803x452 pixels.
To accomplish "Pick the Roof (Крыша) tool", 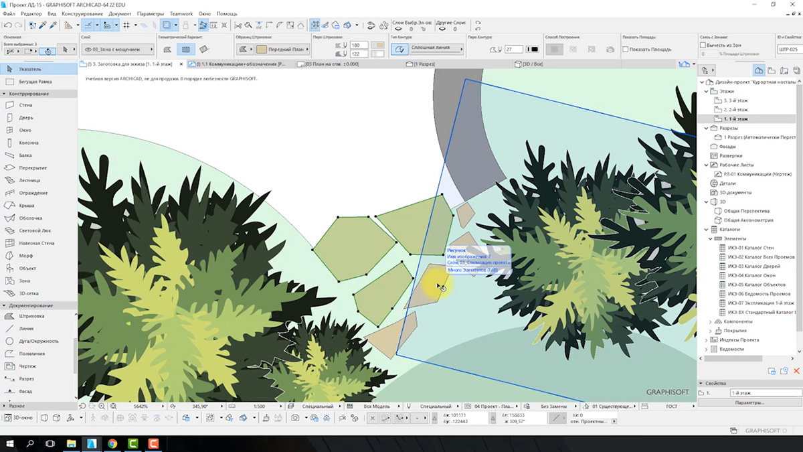I will (26, 206).
